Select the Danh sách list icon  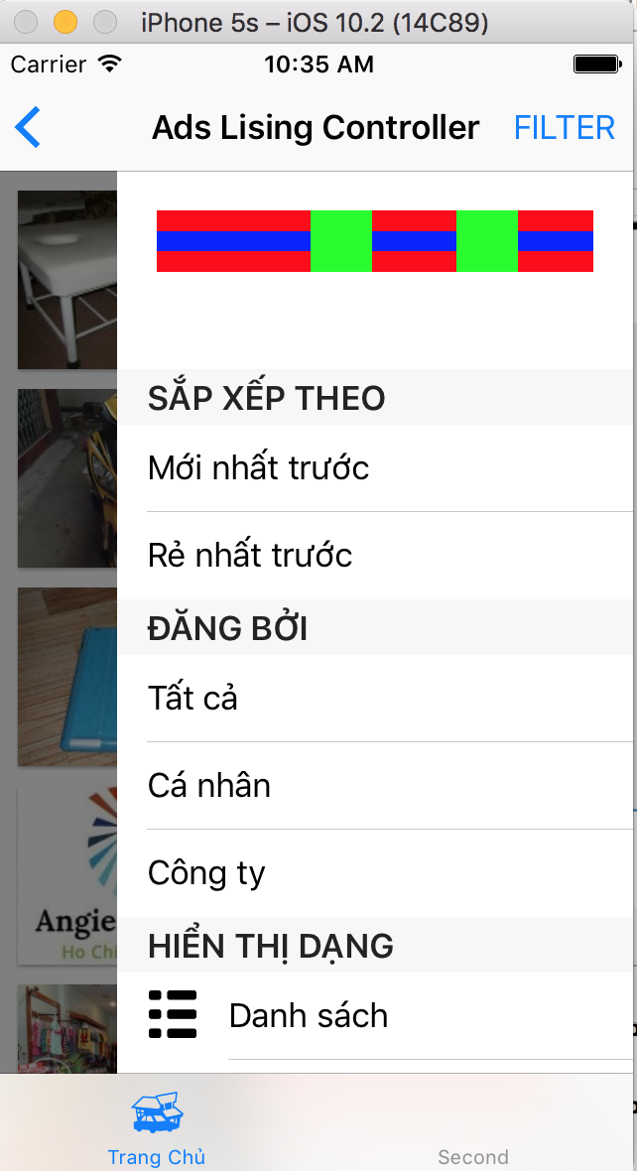click(173, 1015)
